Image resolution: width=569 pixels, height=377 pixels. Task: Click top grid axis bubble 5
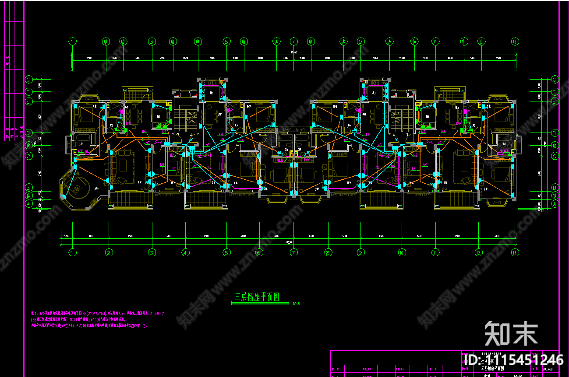click(226, 42)
